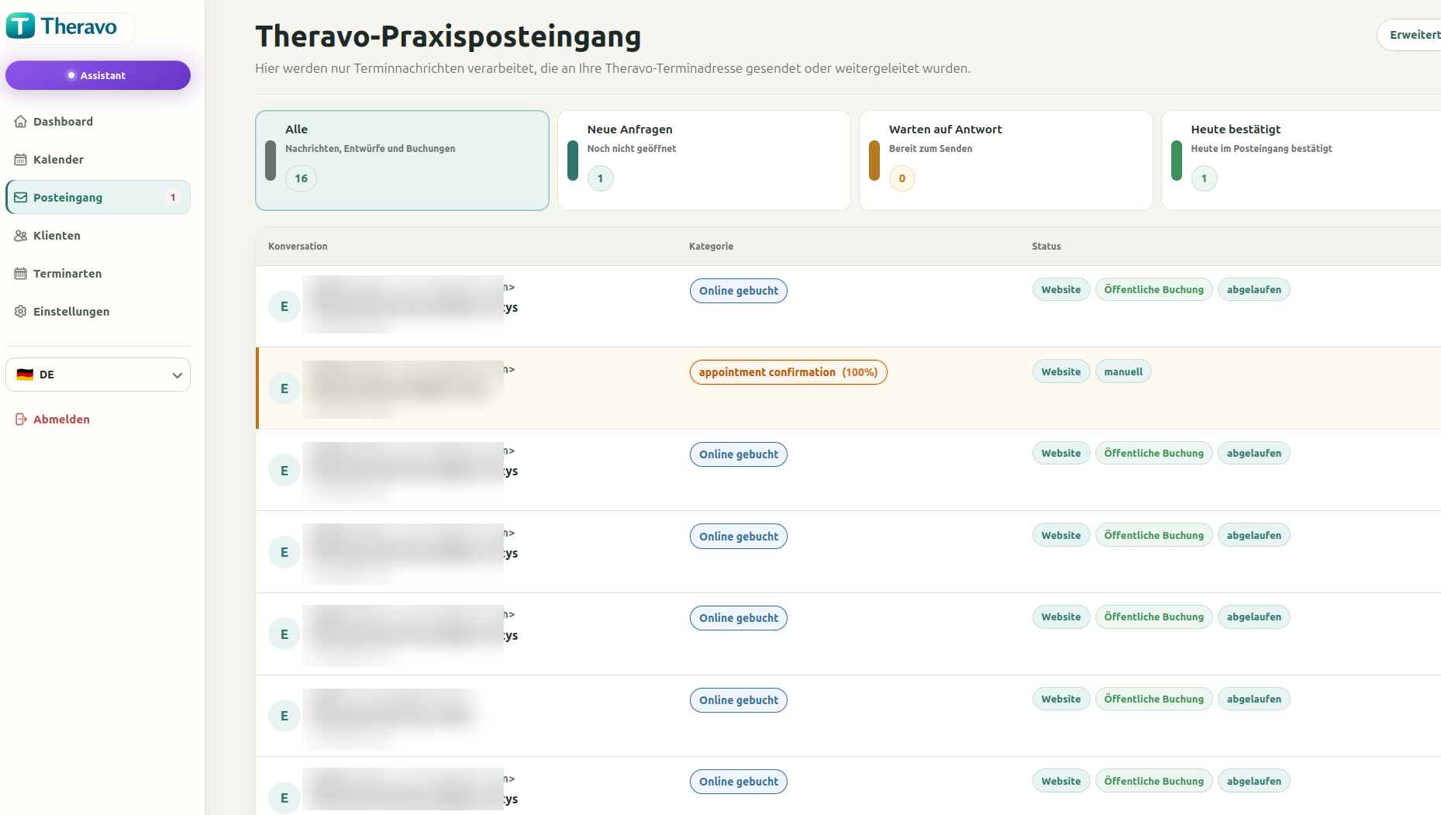Click the German flag icon
Screen dimensions: 1441x815
pyautogui.click(x=25, y=375)
